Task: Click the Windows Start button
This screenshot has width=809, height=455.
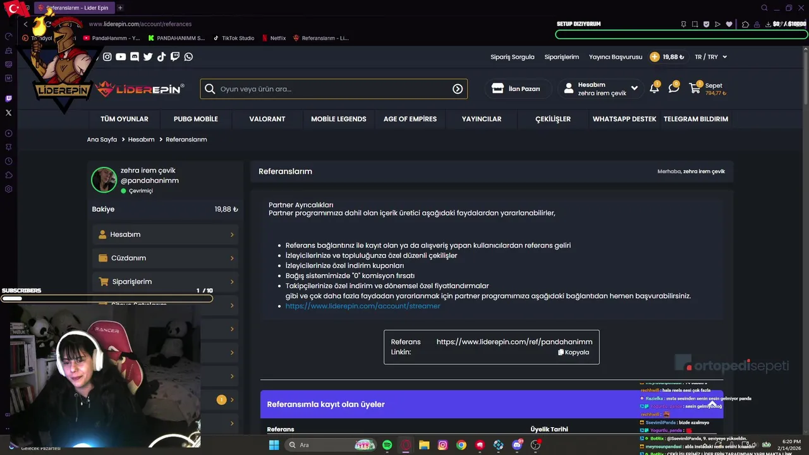Action: (274, 445)
